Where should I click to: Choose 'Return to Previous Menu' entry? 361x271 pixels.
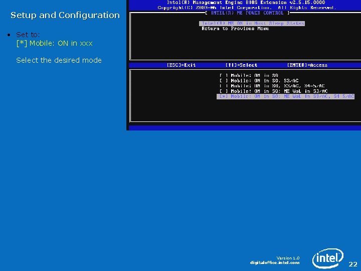235,29
